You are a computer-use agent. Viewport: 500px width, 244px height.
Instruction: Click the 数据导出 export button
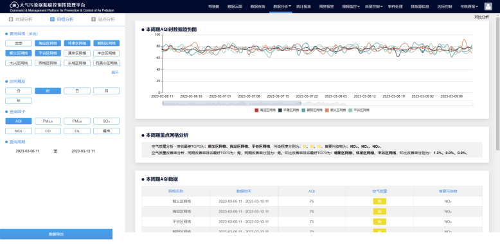[x=56, y=234]
